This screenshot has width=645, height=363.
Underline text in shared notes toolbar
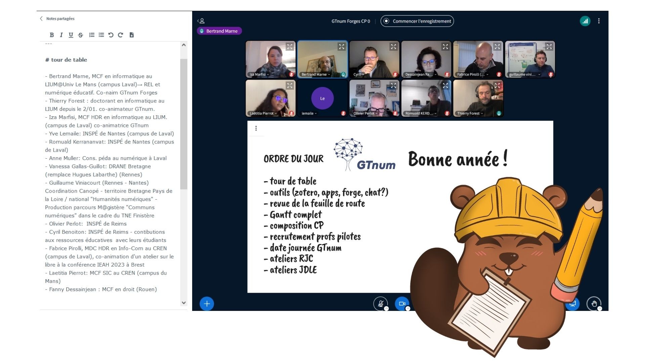tap(71, 35)
